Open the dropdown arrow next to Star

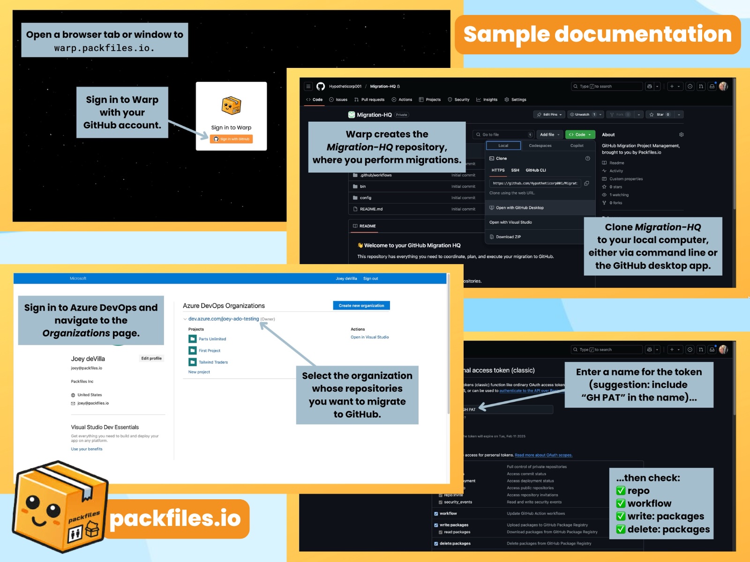(679, 114)
